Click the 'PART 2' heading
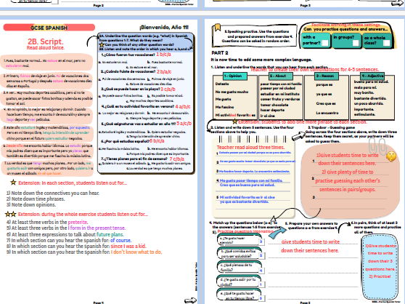Screen dimensions: 405x304 220,53
